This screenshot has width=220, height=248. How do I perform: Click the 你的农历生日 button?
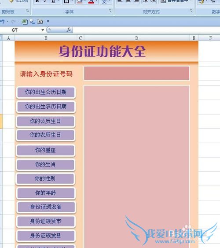45,135
